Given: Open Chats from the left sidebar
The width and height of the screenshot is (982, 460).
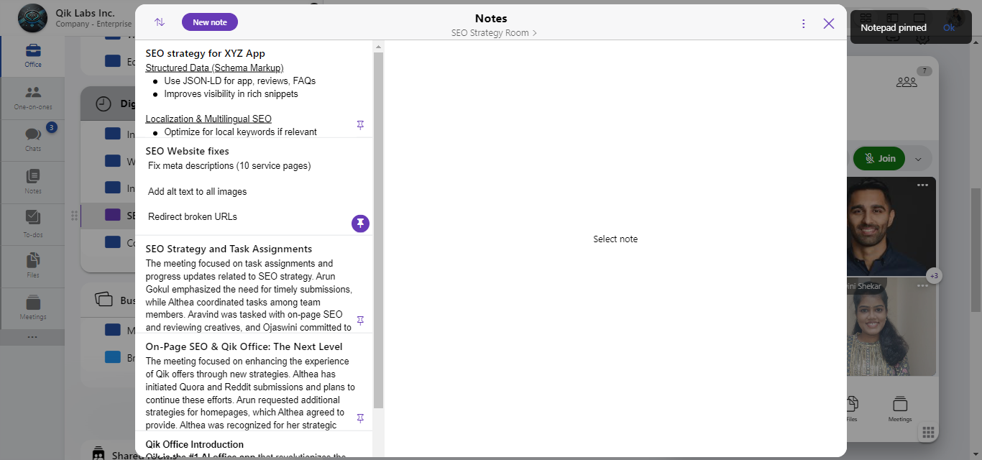Looking at the screenshot, I should (32, 138).
